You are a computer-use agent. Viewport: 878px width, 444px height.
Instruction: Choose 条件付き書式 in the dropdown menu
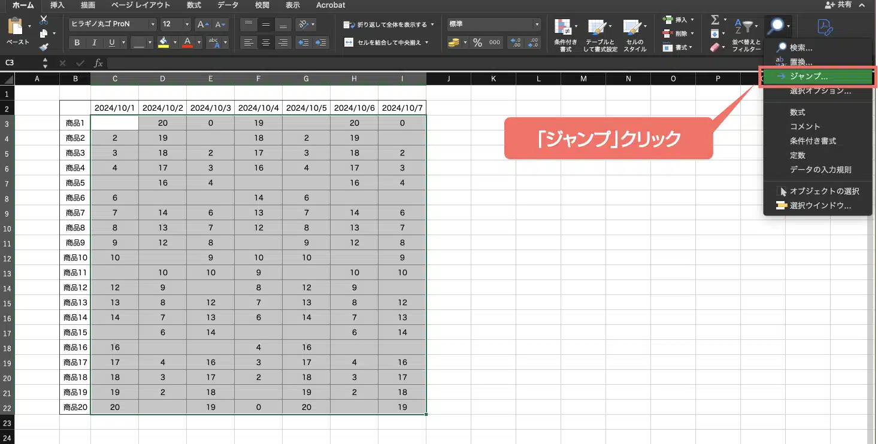(818, 141)
